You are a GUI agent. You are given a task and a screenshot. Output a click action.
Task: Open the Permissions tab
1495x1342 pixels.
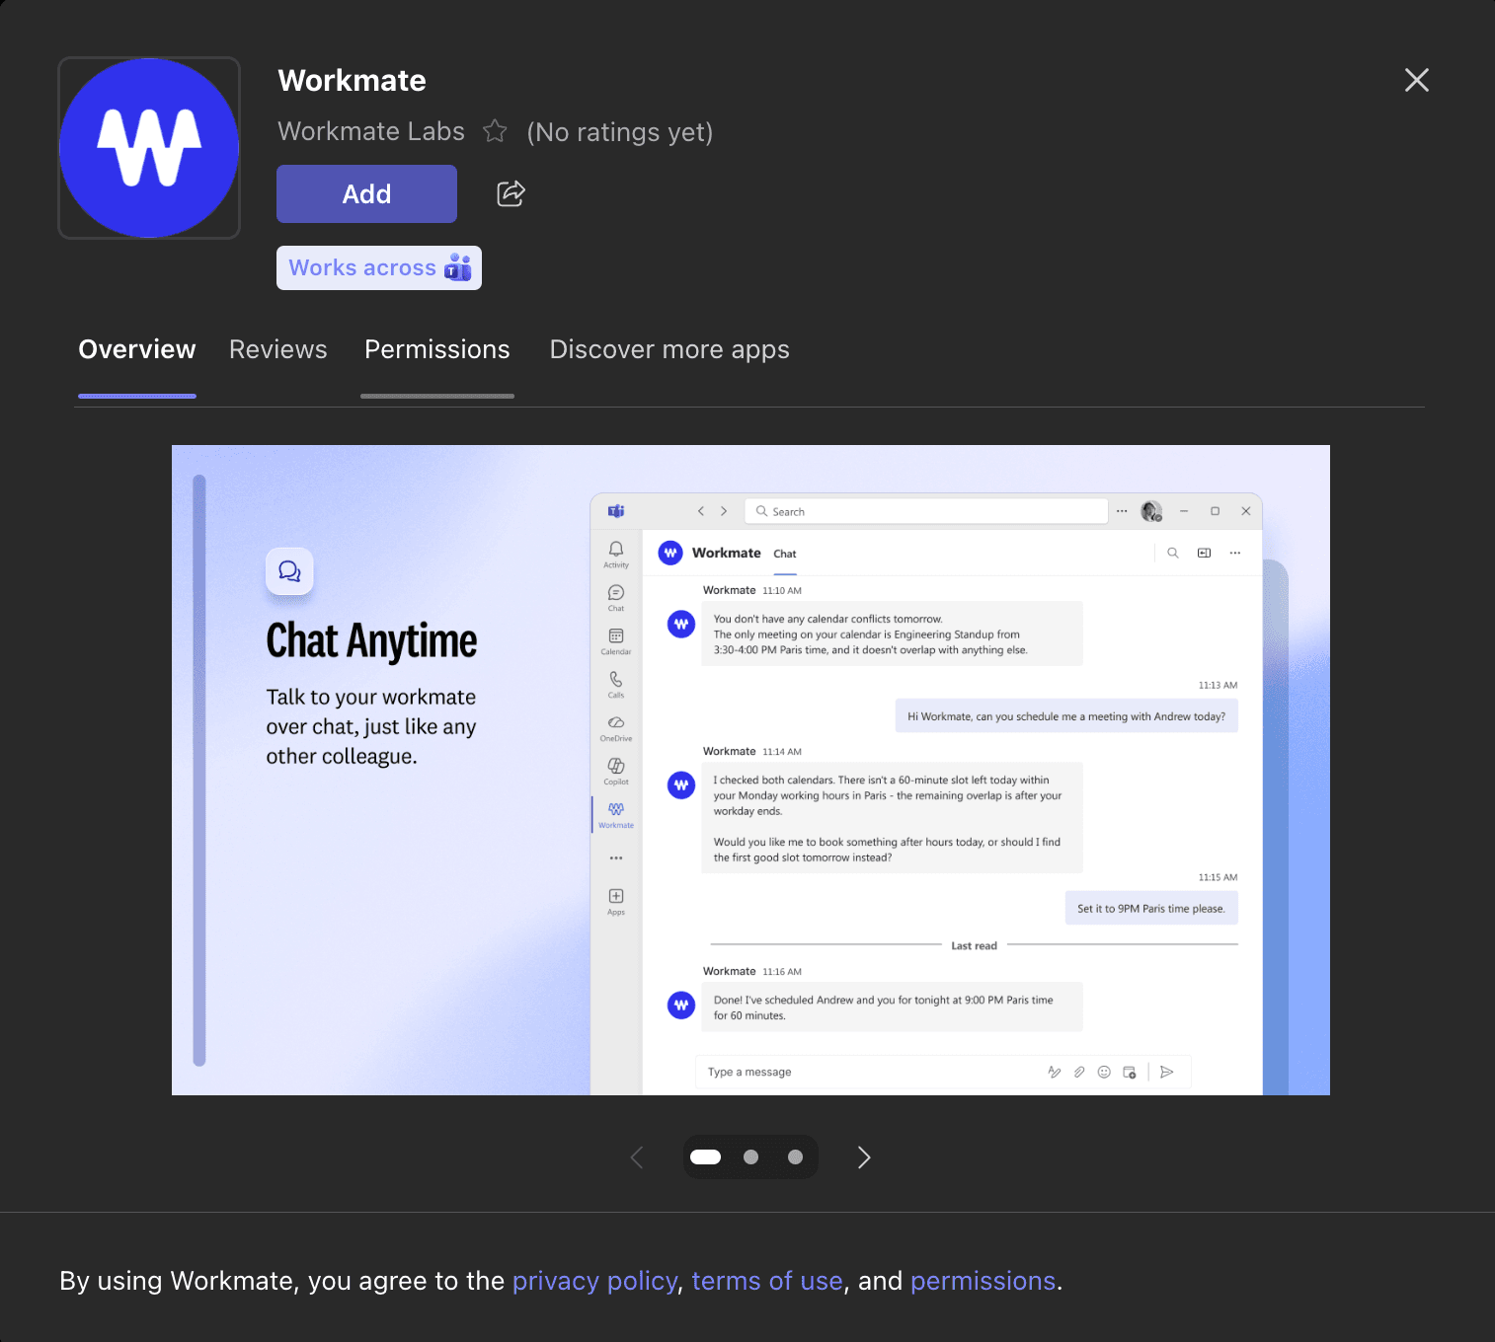(x=437, y=349)
